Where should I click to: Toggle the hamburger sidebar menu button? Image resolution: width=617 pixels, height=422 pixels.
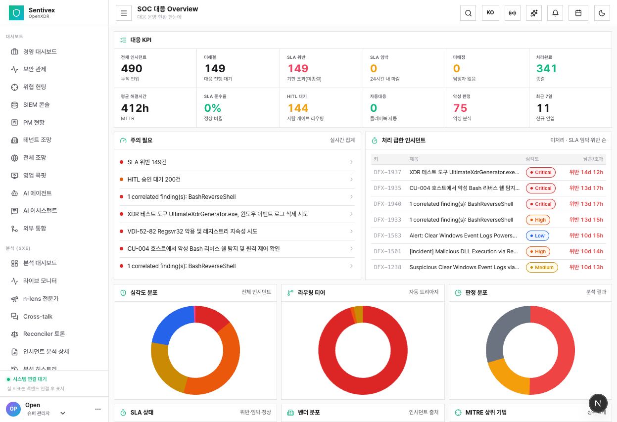pos(124,13)
